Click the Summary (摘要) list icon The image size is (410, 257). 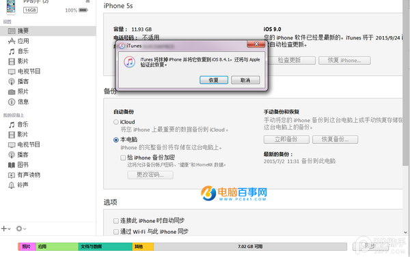12,31
